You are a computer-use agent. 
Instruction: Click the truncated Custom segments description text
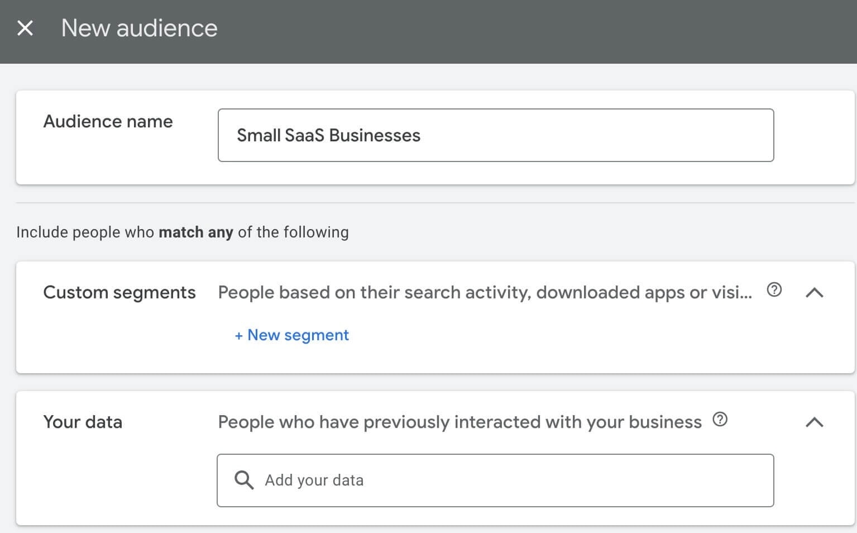[x=485, y=293]
